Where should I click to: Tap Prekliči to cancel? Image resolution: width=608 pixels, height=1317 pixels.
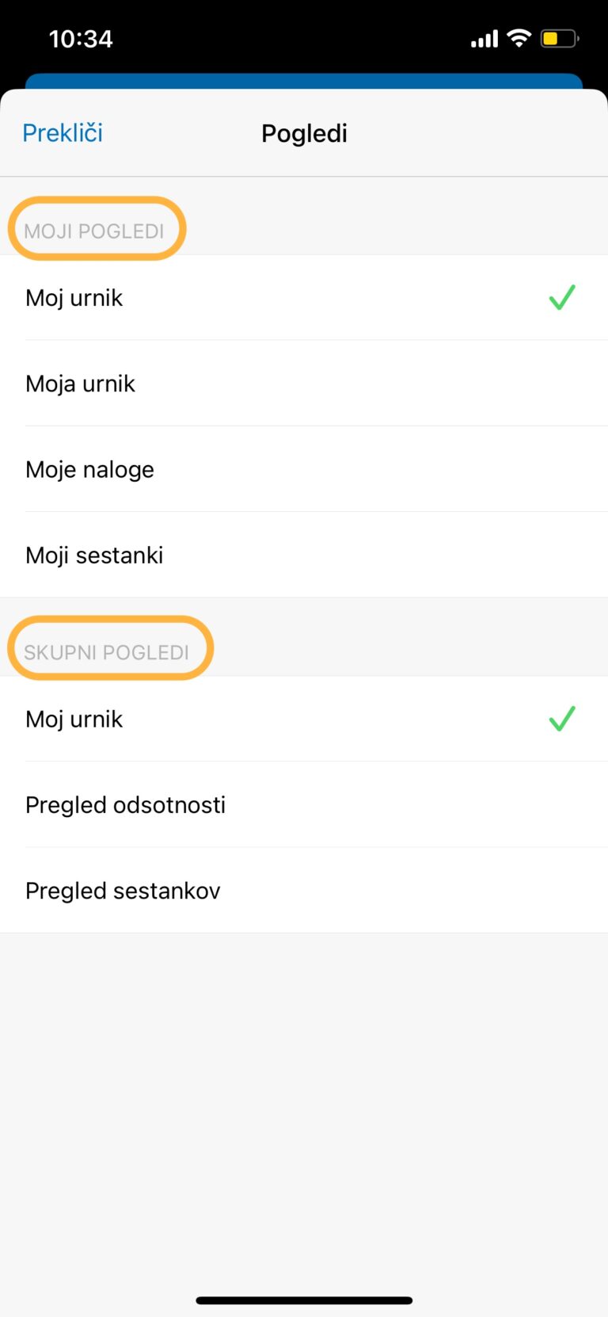[x=62, y=132]
